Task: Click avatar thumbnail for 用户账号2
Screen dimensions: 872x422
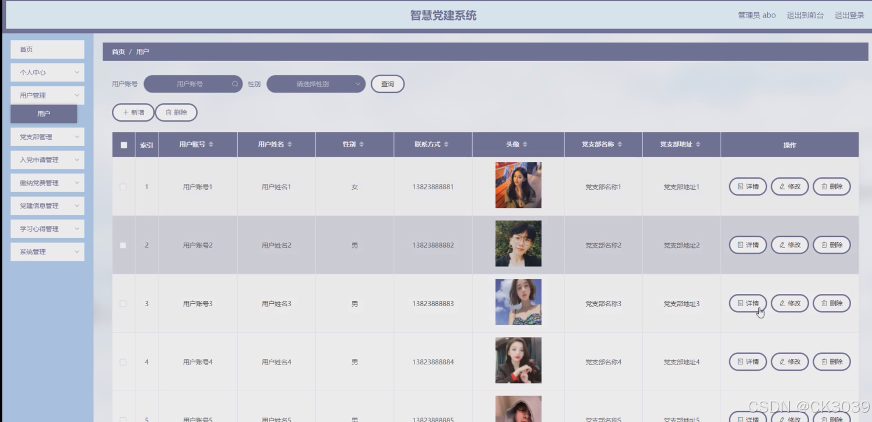Action: coord(518,243)
